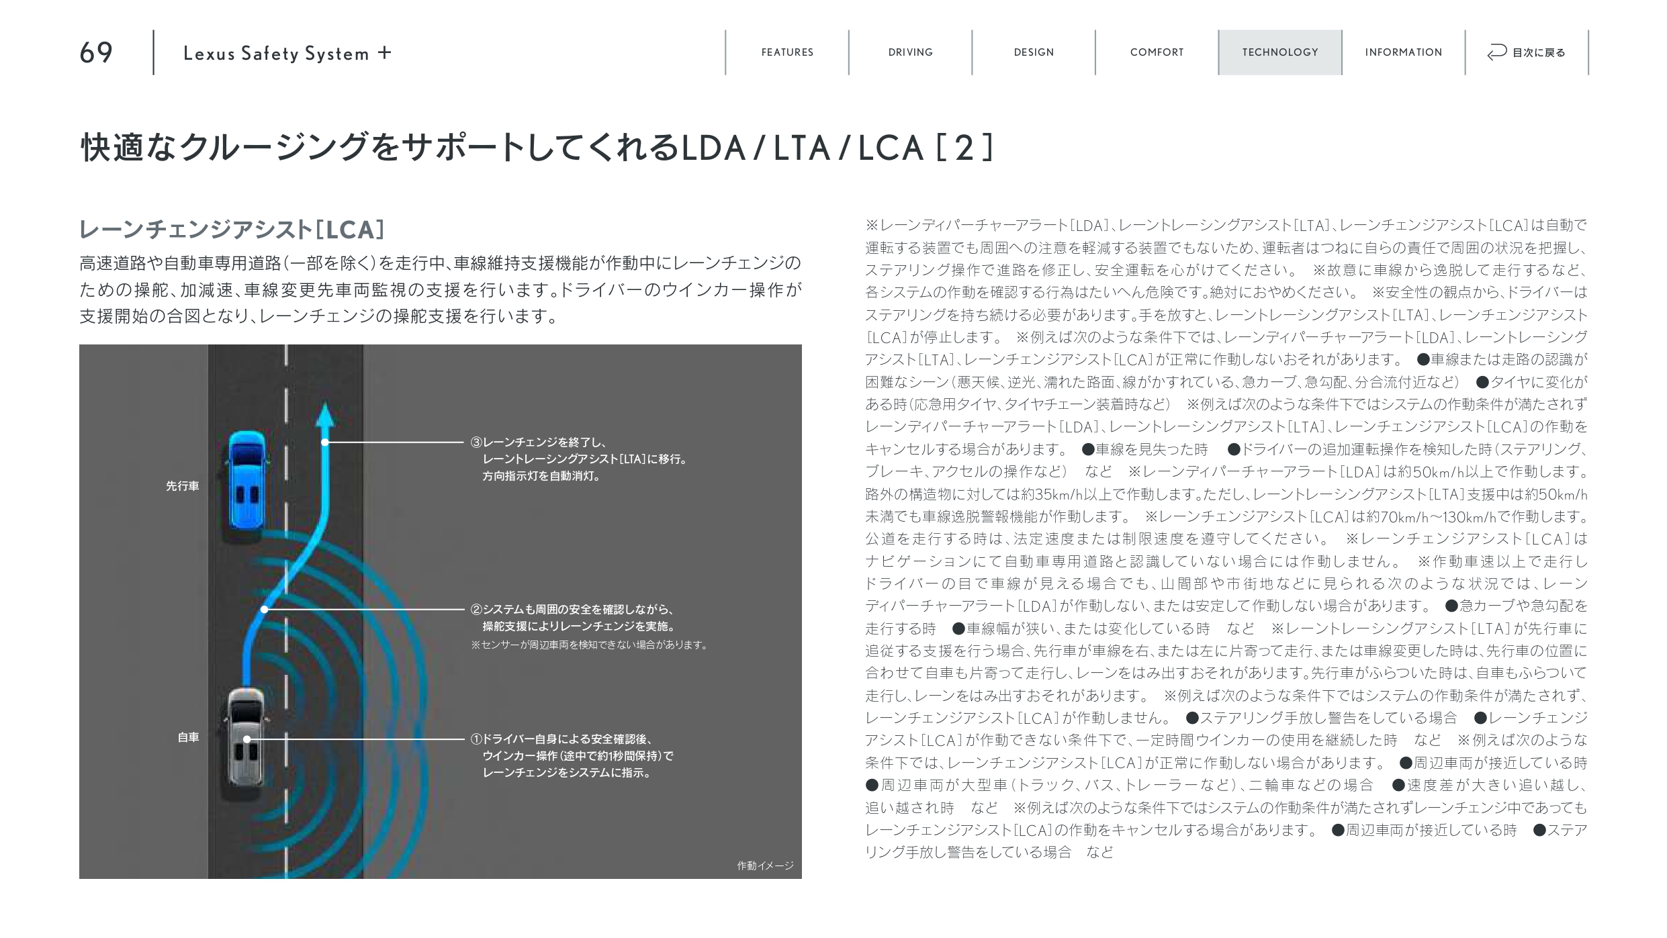Click the highlighted TECHNOLOGY tab
This screenshot has height=938, width=1667.
coord(1279,52)
